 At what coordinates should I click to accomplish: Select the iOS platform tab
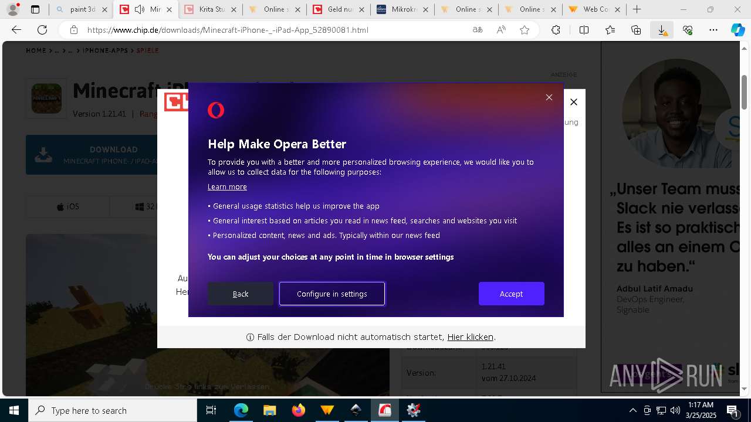[67, 206]
